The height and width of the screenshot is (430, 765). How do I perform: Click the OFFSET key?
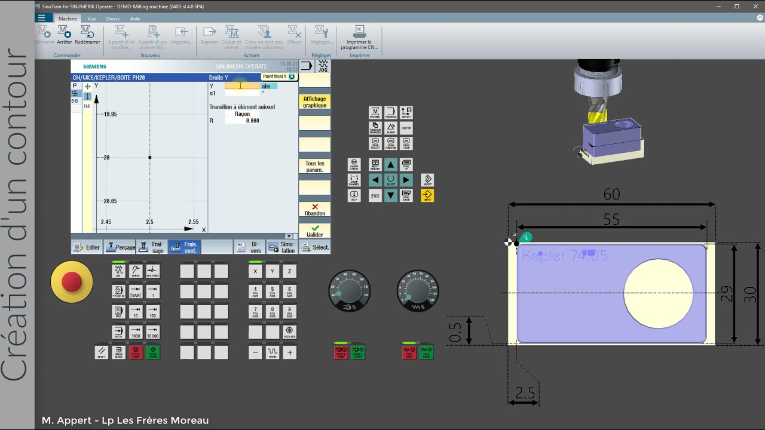tap(406, 112)
